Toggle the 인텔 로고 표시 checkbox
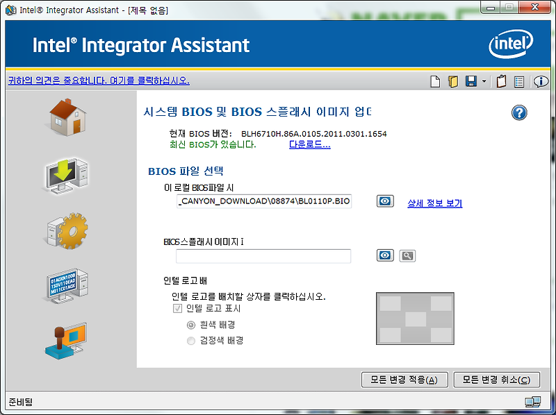The image size is (556, 415). click(x=177, y=308)
